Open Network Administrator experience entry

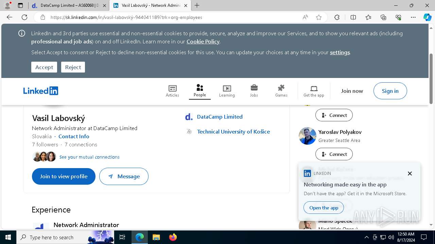tap(86, 225)
